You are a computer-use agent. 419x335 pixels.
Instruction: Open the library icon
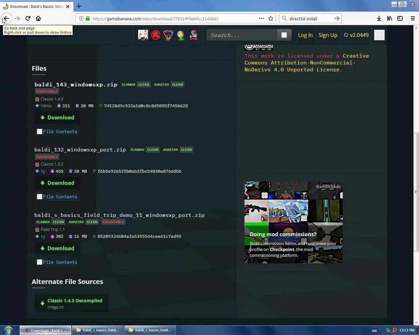coord(390,19)
